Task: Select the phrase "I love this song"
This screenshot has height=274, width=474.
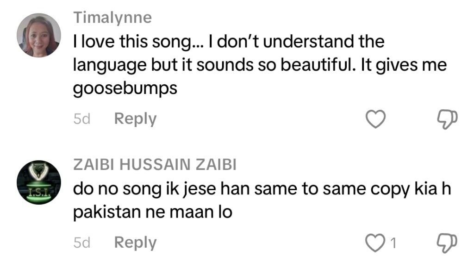Action: (x=130, y=43)
